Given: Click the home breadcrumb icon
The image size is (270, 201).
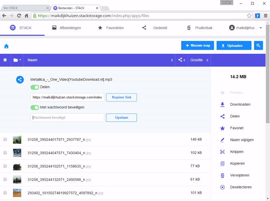Looking at the screenshot, I should tap(6, 46).
